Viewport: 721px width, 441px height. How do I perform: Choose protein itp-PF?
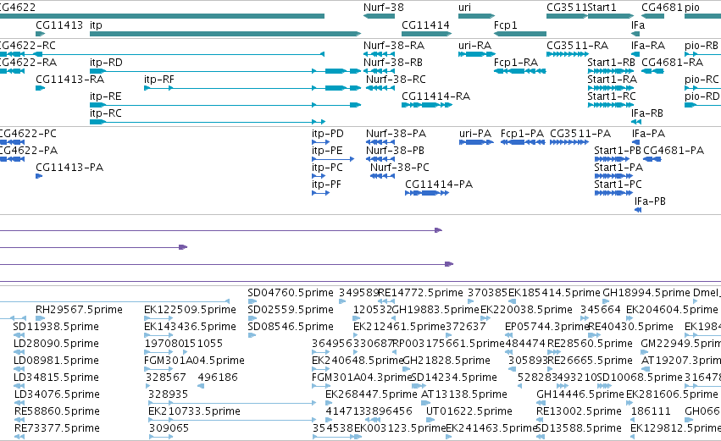coord(326,185)
